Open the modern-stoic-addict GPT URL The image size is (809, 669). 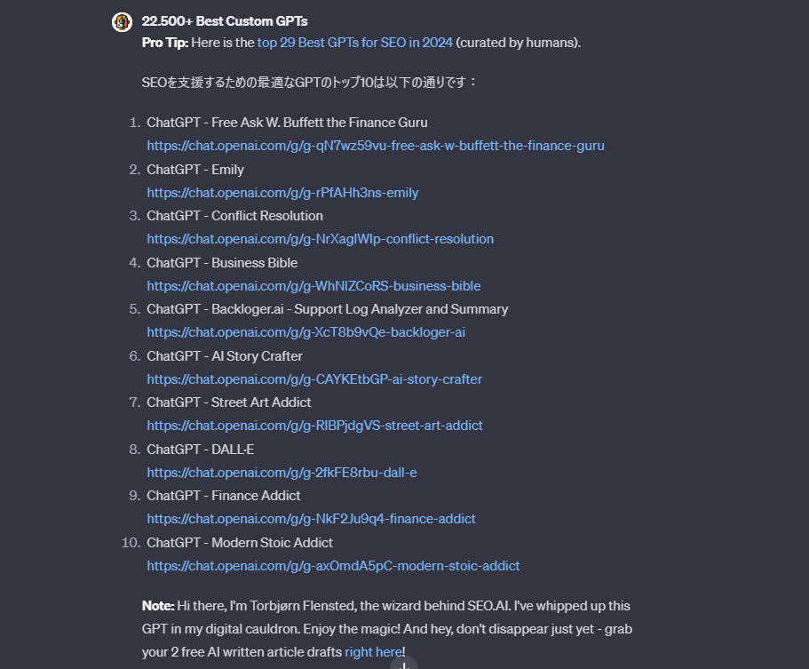pos(333,566)
